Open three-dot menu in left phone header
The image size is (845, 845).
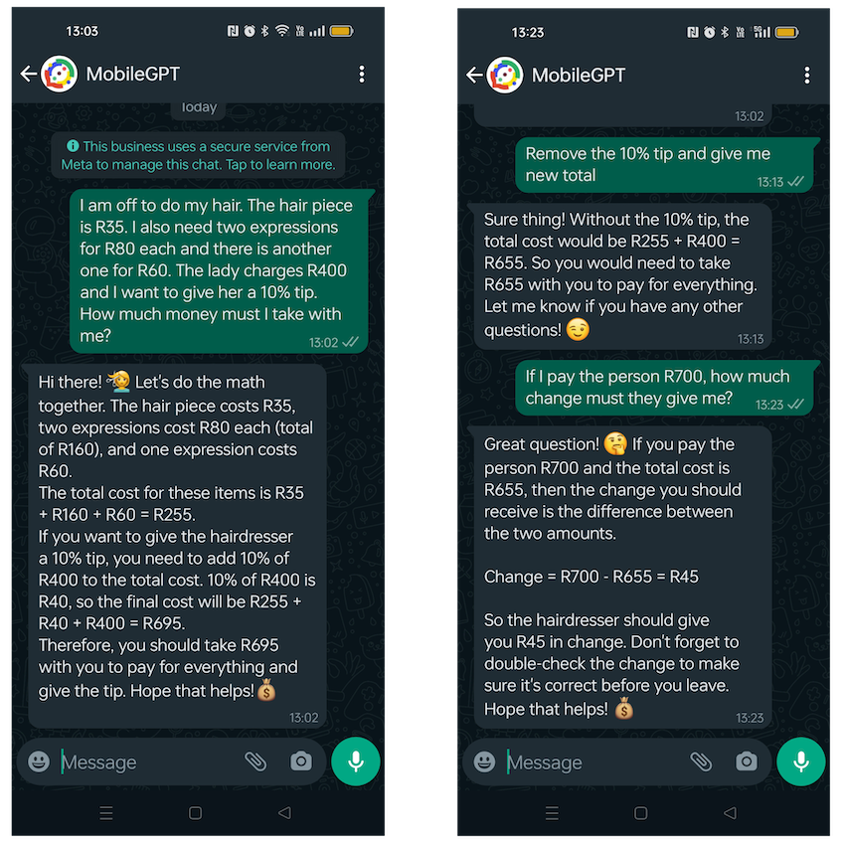point(362,75)
